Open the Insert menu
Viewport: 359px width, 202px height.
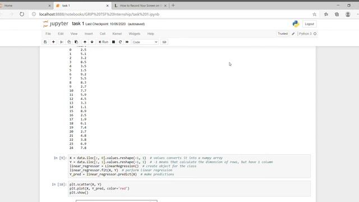click(89, 34)
